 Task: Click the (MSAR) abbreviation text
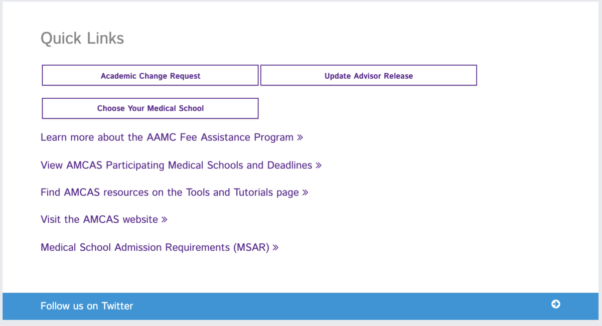coord(251,247)
